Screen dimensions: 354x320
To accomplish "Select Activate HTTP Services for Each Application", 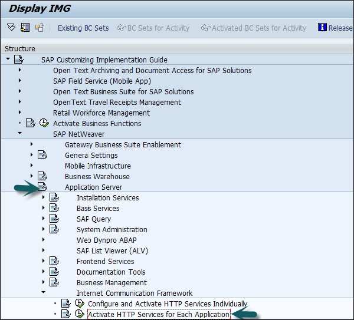I will click(158, 314).
